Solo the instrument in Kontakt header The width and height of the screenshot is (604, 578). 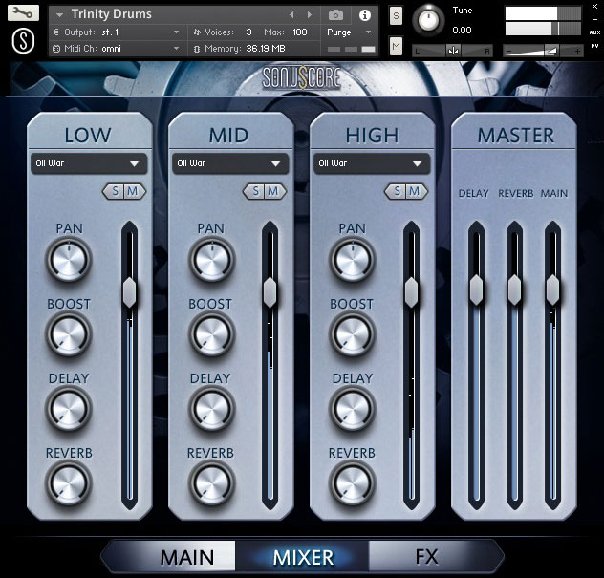[396, 16]
